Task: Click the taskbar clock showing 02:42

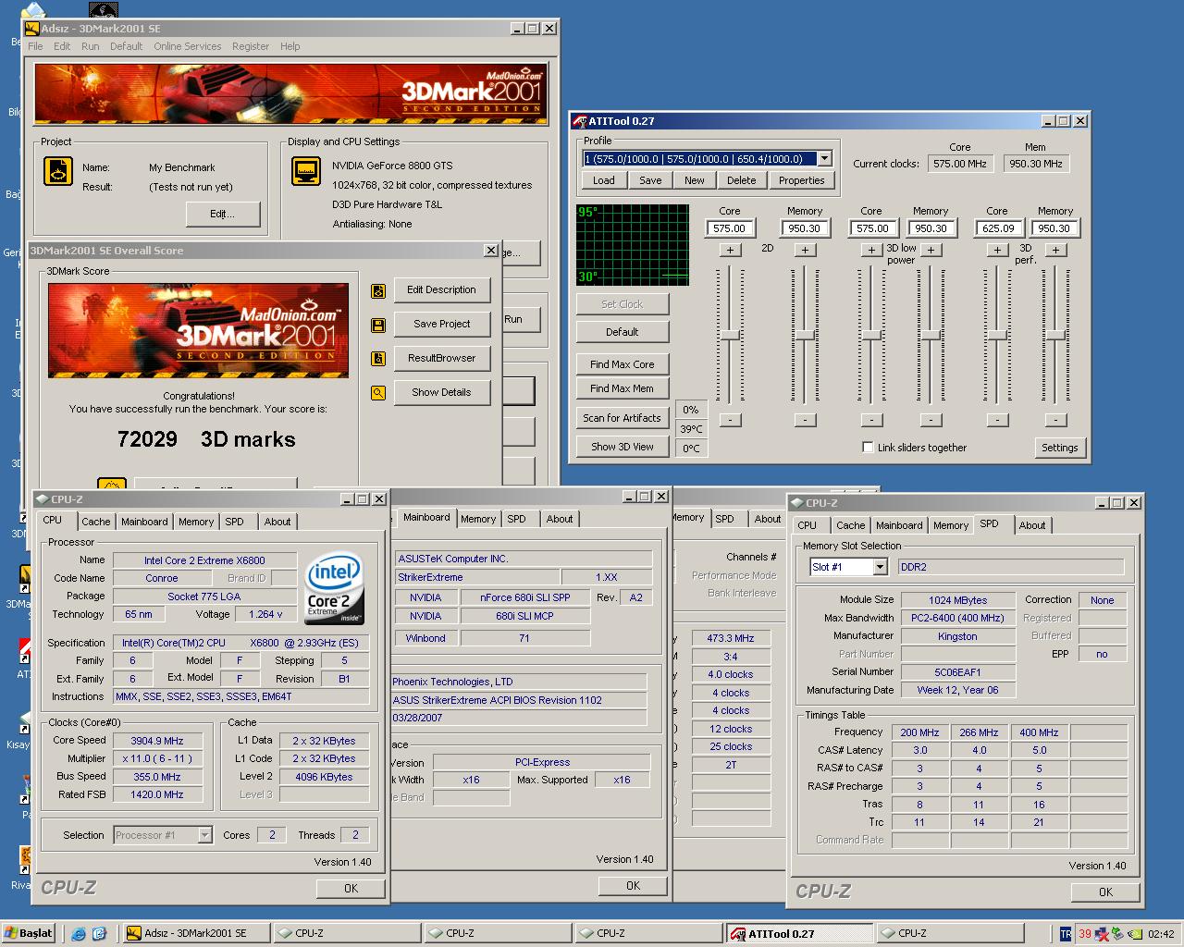Action: click(1161, 934)
